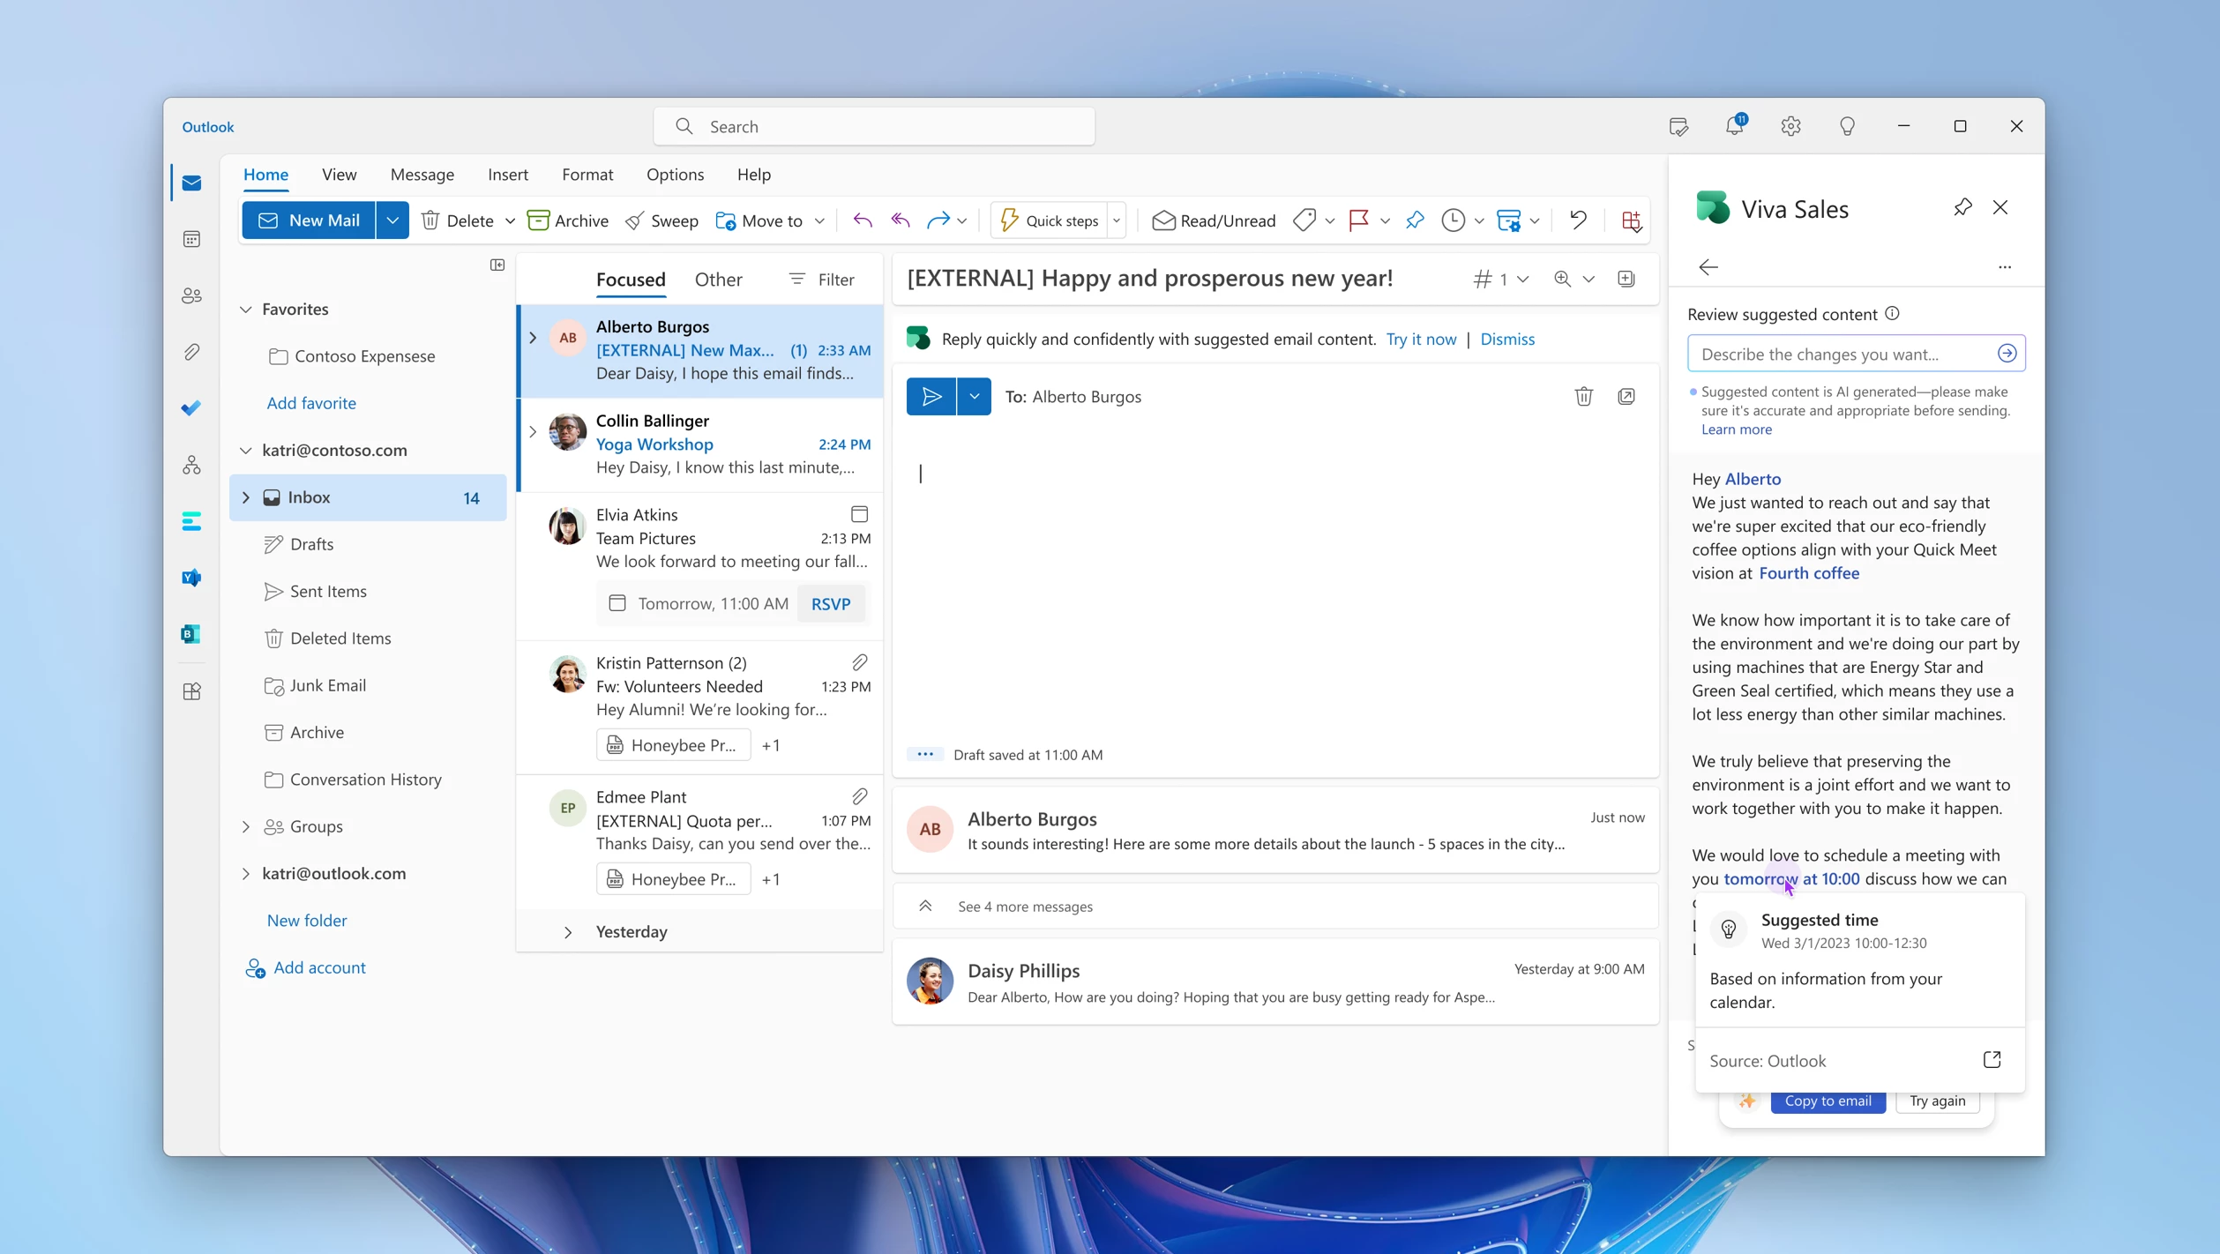Expand the New Mail dropdown arrow
This screenshot has height=1254, width=2220.
(x=392, y=220)
